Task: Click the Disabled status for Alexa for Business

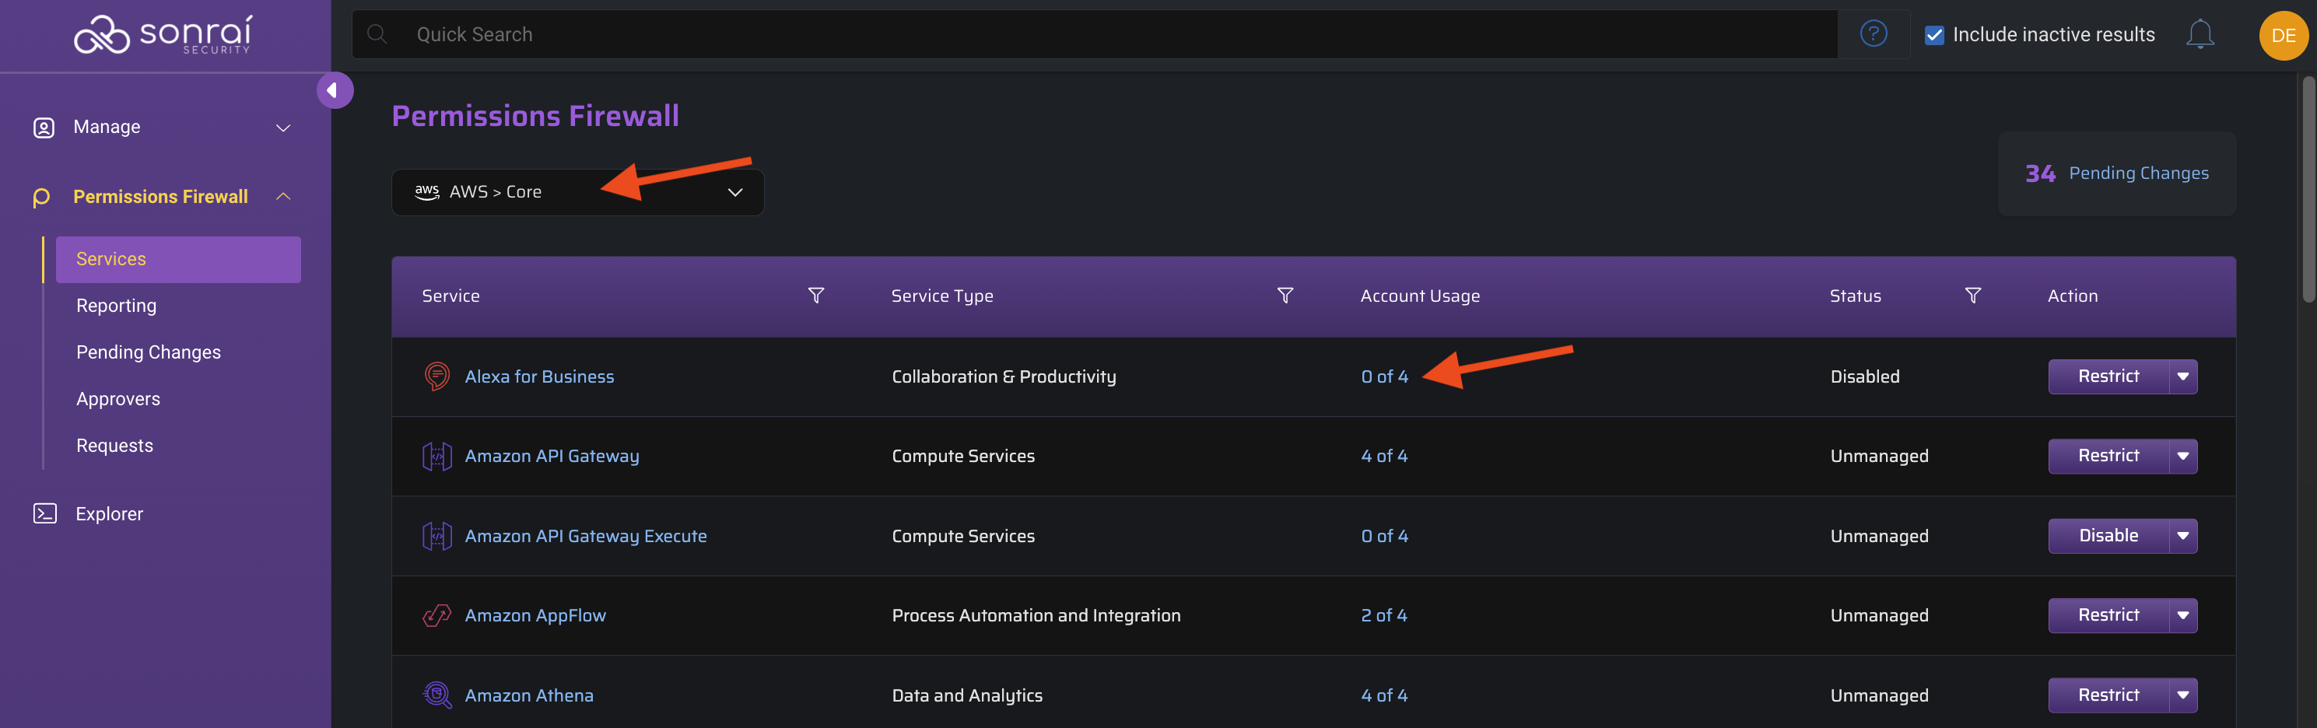Action: coord(1865,376)
